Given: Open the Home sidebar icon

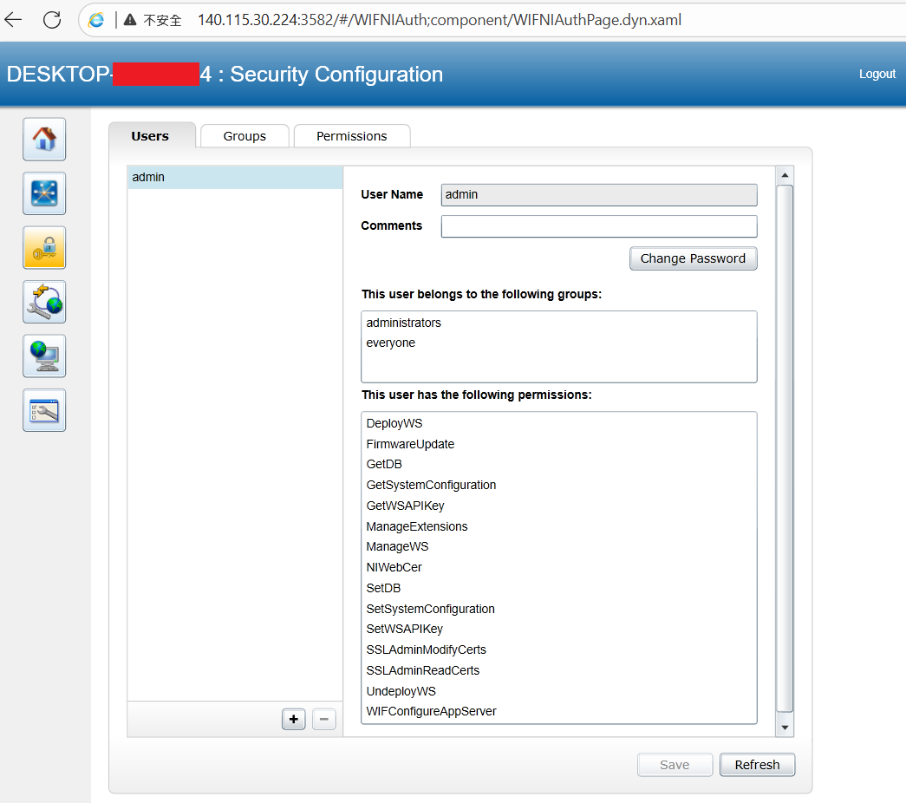Looking at the screenshot, I should click(44, 140).
